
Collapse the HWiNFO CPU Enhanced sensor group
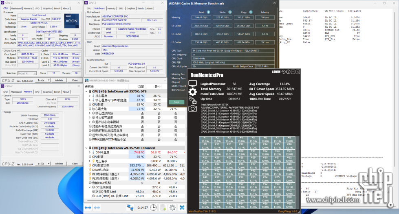[x=86, y=148]
